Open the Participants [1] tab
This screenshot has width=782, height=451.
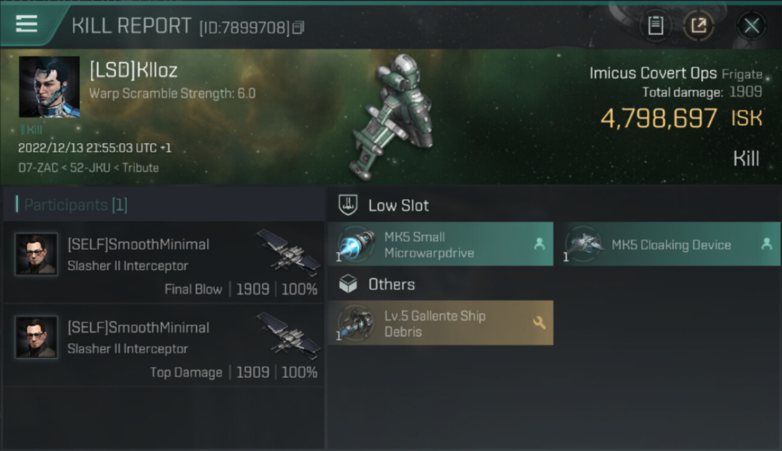point(72,204)
